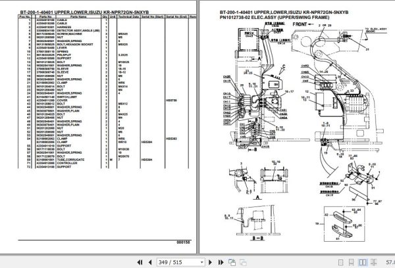
Task: Click the boxed step parts detail drawing
Action: point(344,224)
